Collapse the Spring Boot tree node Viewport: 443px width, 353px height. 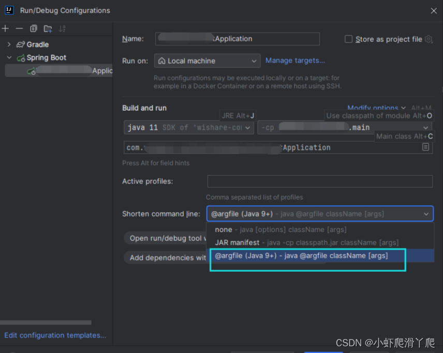9,57
